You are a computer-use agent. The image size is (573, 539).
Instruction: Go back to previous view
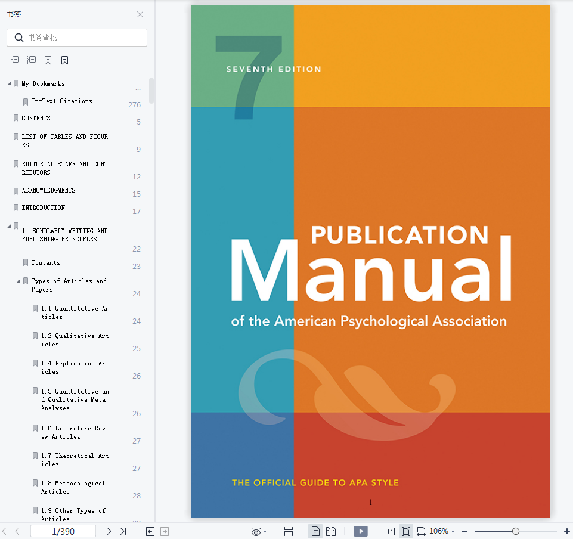[150, 532]
